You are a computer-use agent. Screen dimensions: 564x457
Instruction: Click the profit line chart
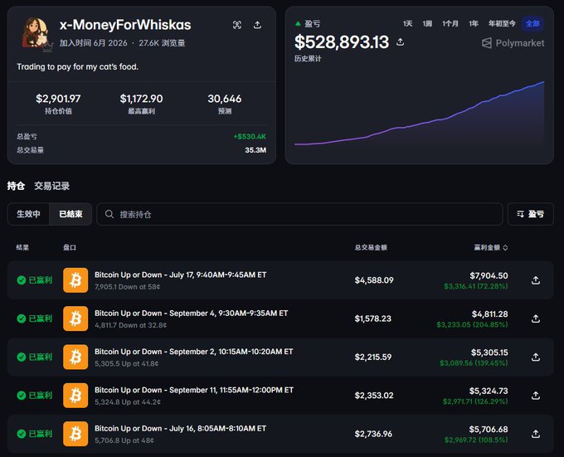(x=419, y=115)
